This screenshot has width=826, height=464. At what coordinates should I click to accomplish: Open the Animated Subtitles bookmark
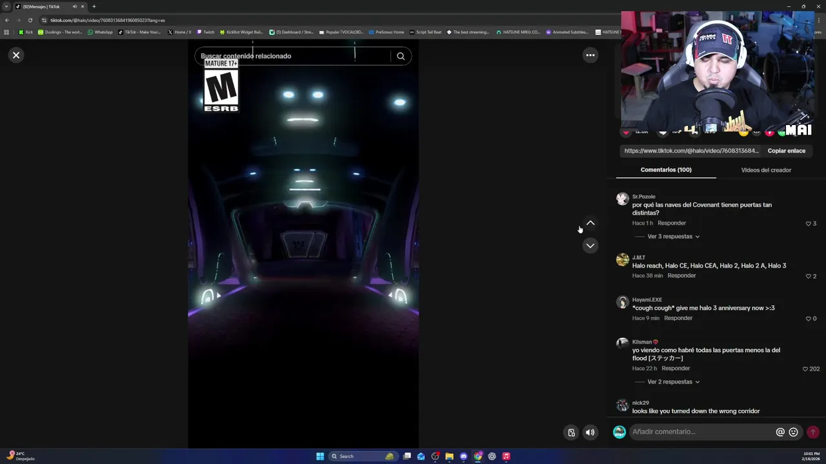point(568,32)
